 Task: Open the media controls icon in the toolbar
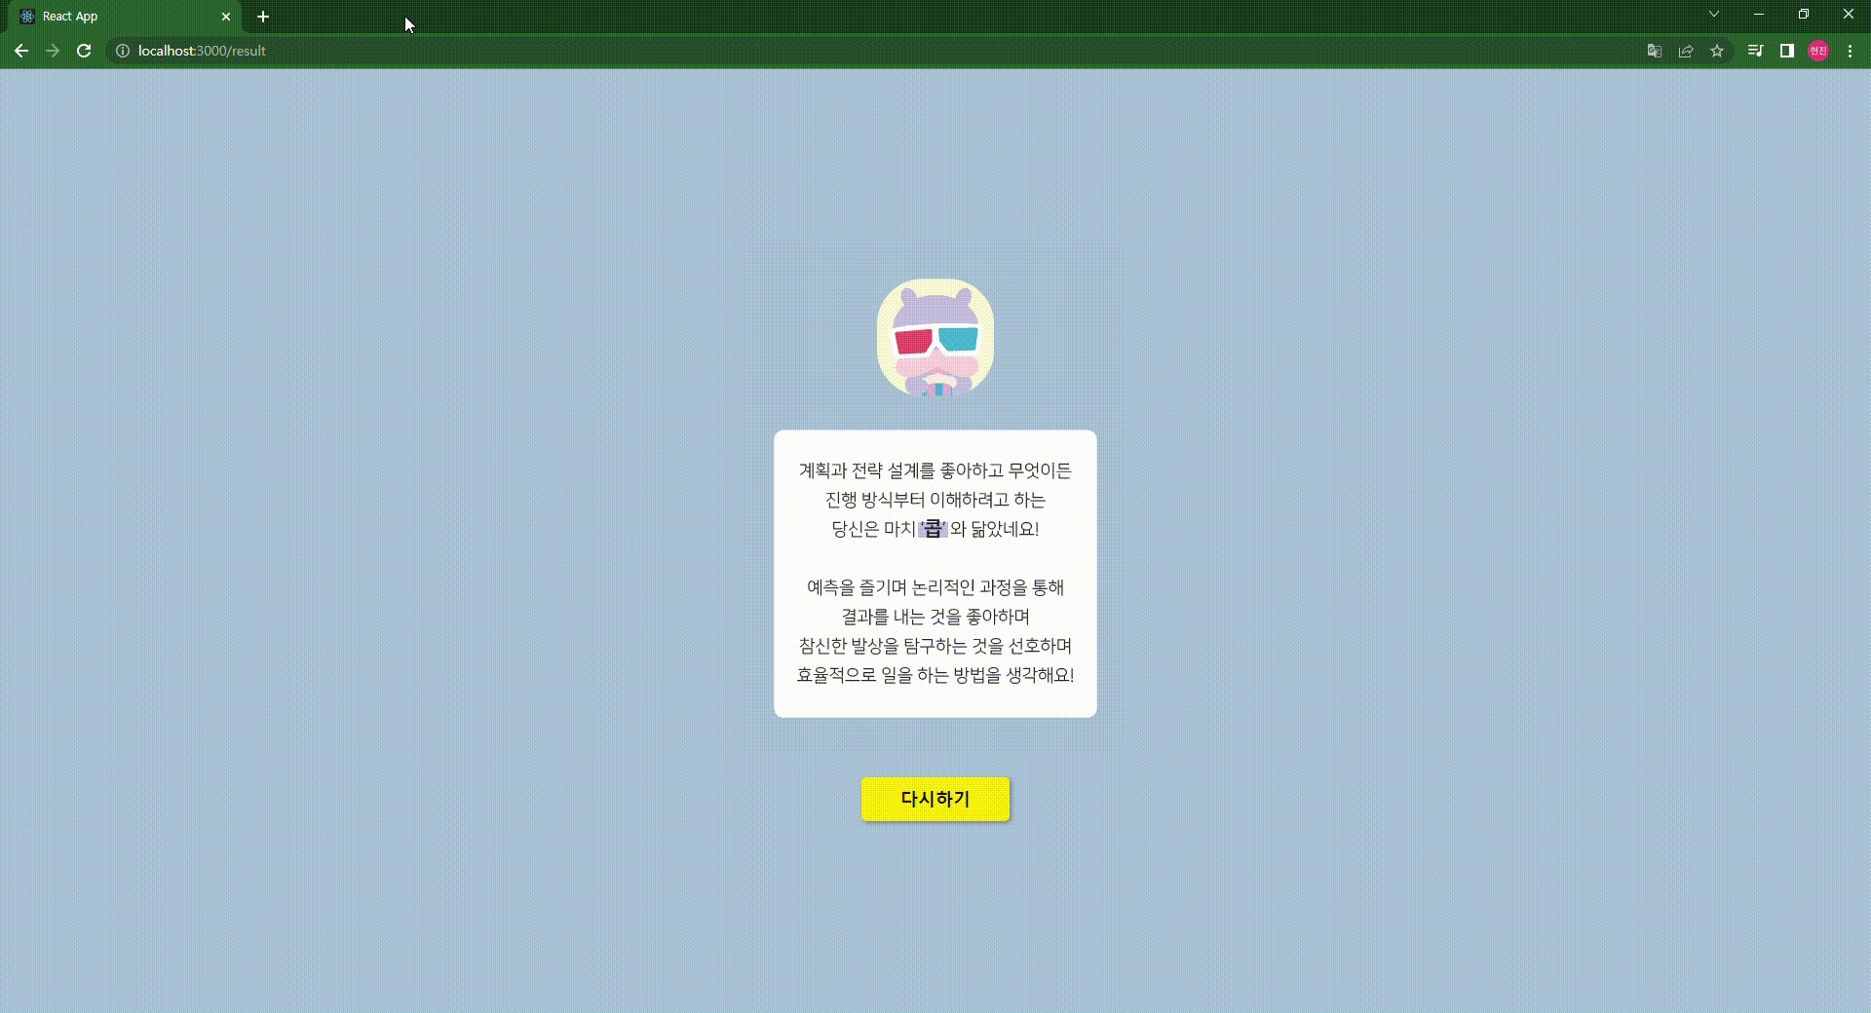pos(1755,51)
